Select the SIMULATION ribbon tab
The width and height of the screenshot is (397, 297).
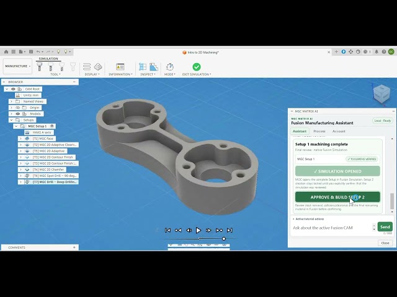[48, 59]
